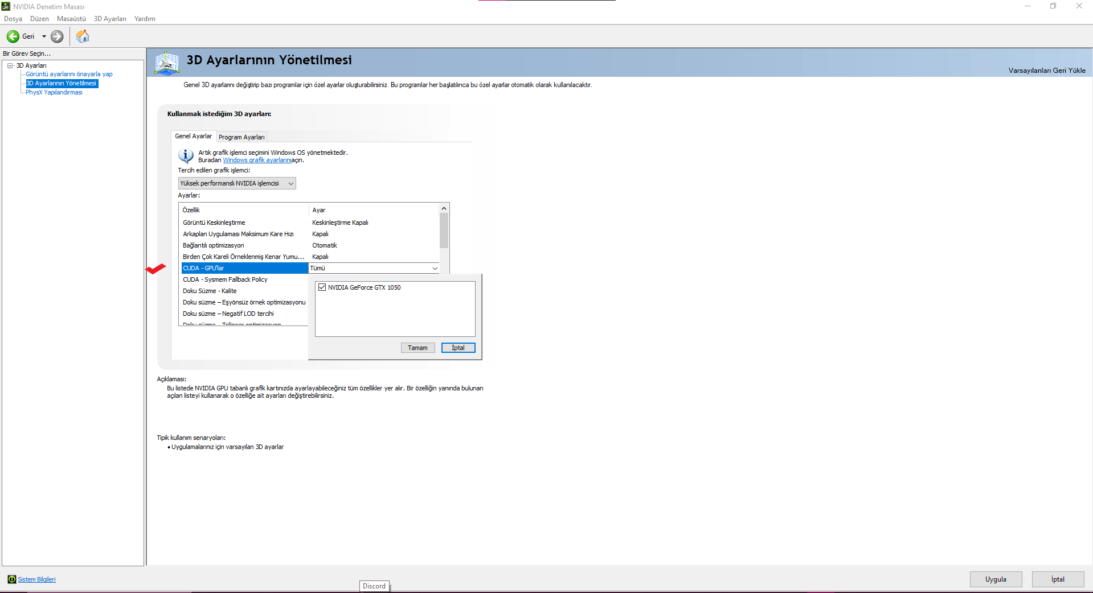Click Varsayılanları Geri Yükle link
This screenshot has width=1093, height=593.
tap(1047, 71)
